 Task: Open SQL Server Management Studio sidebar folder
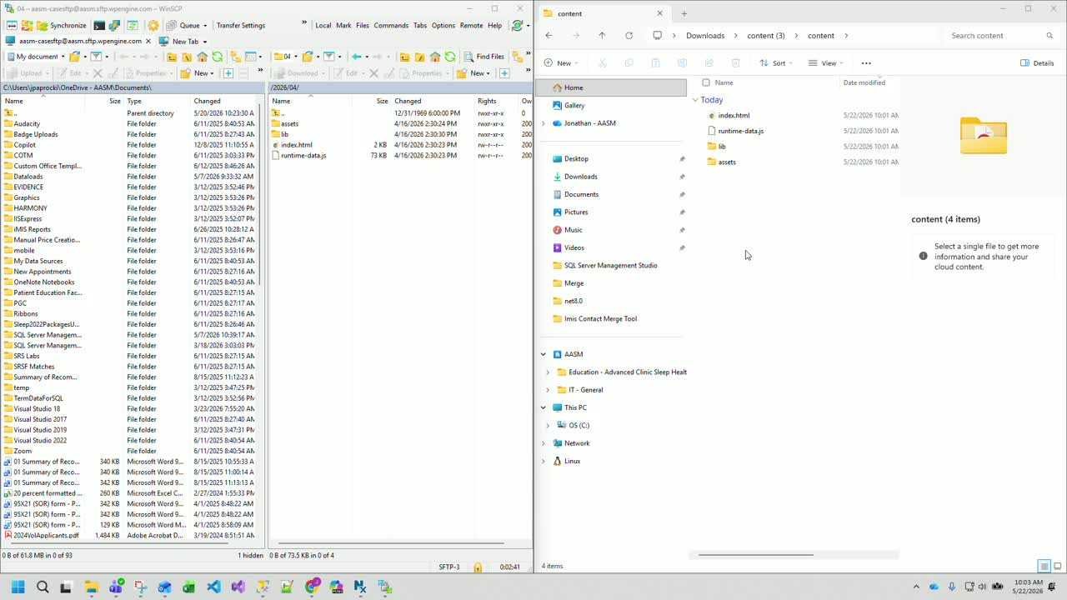[x=610, y=266]
